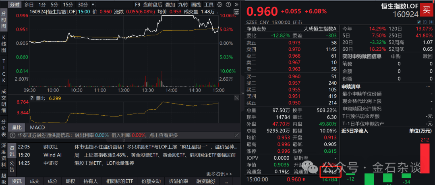Click the WP monitor icon above chart
The height and width of the screenshot is (185, 435).
click(236, 11)
